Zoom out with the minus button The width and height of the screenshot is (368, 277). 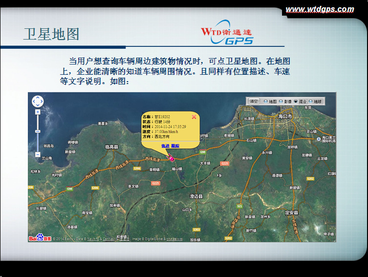click(x=38, y=154)
